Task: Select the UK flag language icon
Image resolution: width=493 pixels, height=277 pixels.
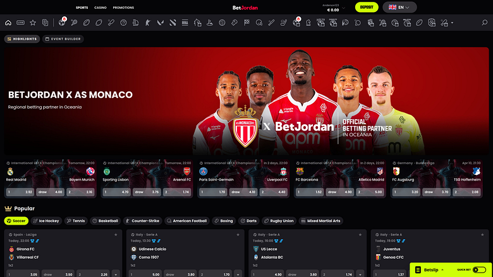Action: (x=393, y=7)
